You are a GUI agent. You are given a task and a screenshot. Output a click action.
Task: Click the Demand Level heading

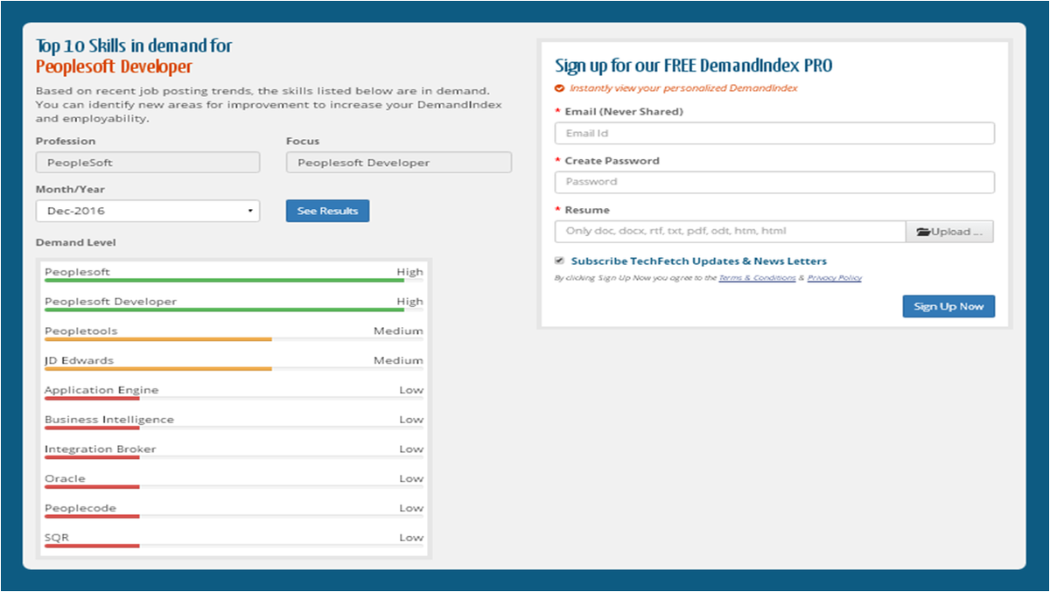75,242
